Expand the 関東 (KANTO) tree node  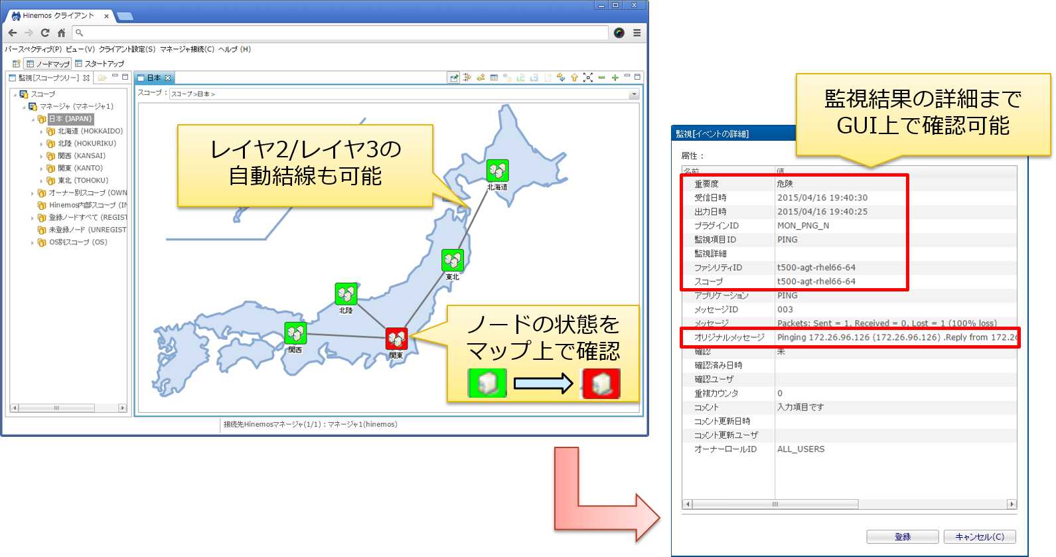[x=41, y=169]
